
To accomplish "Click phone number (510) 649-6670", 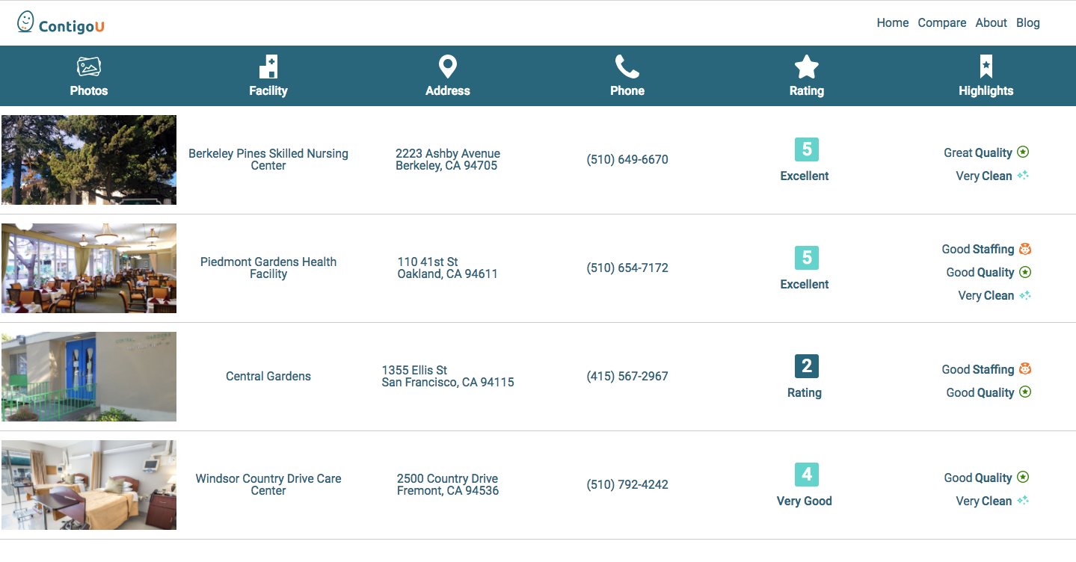I will pos(627,159).
